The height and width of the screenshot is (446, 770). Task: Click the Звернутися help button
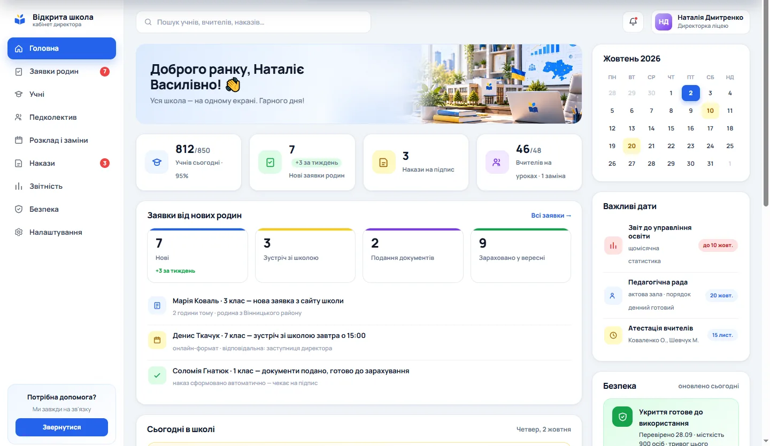point(61,427)
